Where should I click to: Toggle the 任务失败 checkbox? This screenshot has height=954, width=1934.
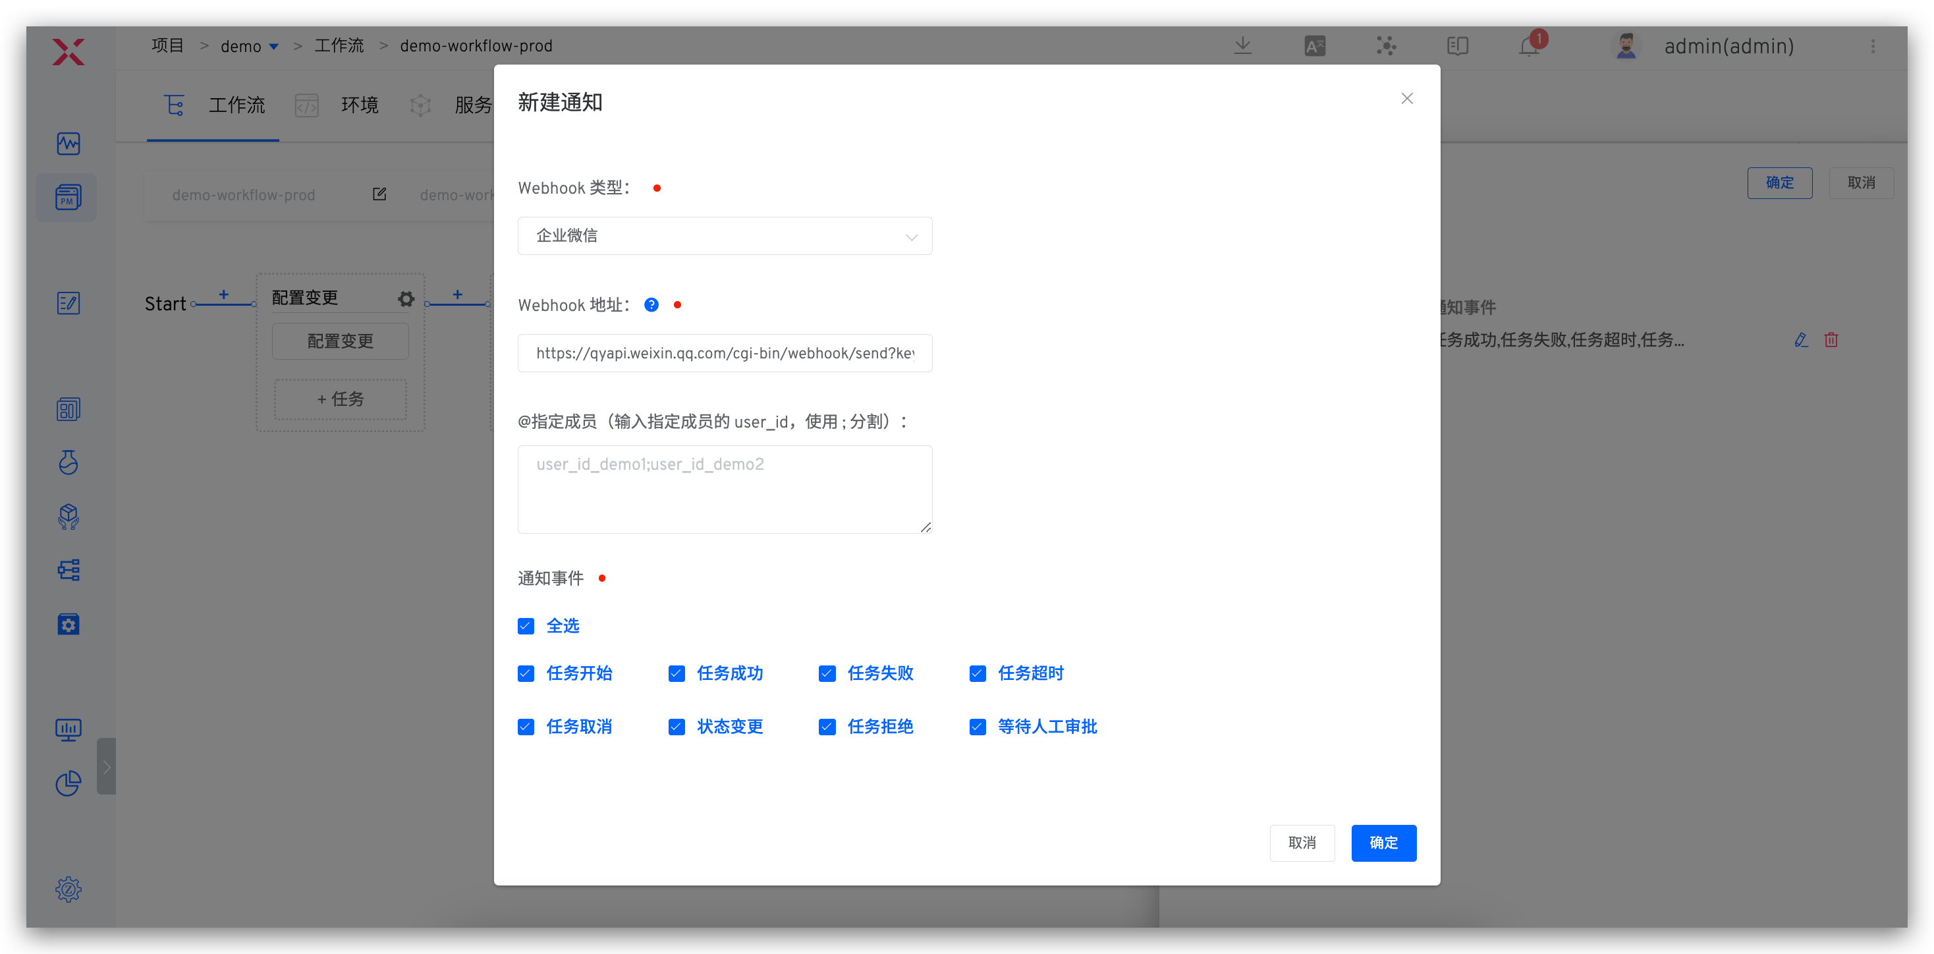(827, 674)
